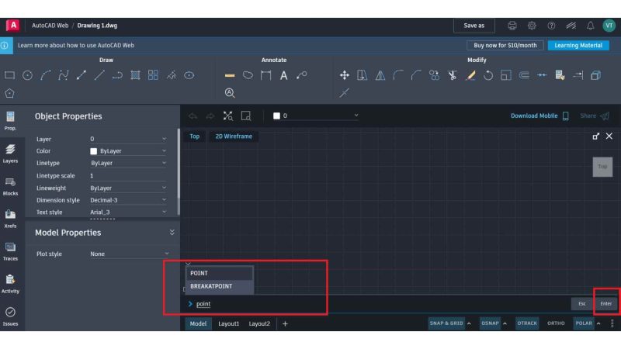Switch to the Layout1 tab
Screen dimensions: 621x349
[228, 323]
